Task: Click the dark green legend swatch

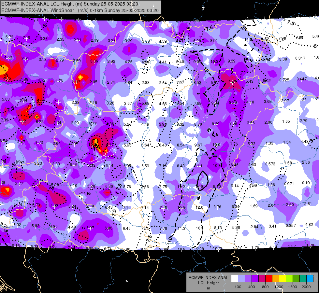Action: tap(296, 279)
